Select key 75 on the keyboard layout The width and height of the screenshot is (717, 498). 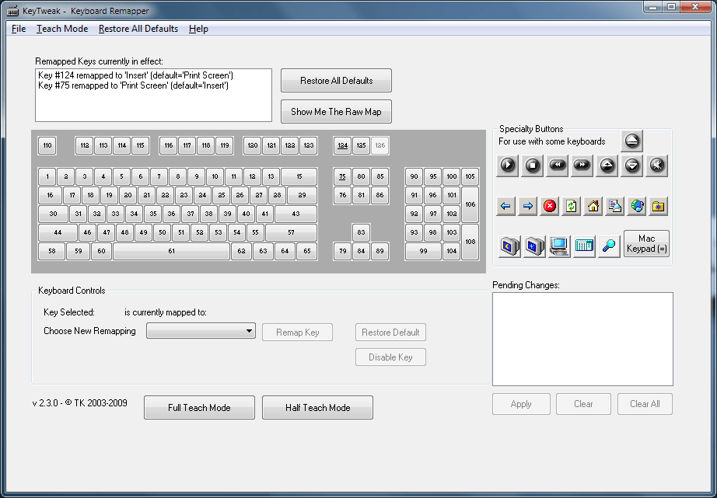(342, 176)
